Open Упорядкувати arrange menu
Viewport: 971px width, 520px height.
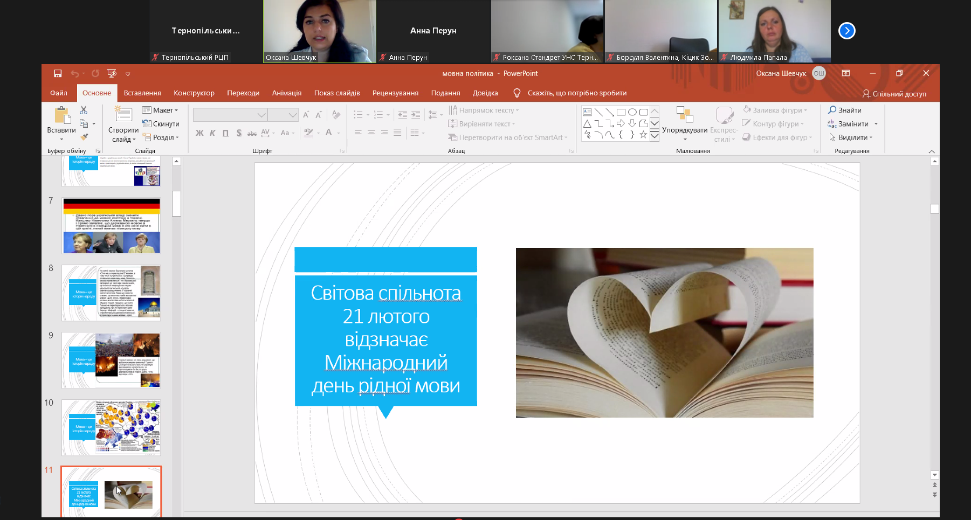point(685,123)
